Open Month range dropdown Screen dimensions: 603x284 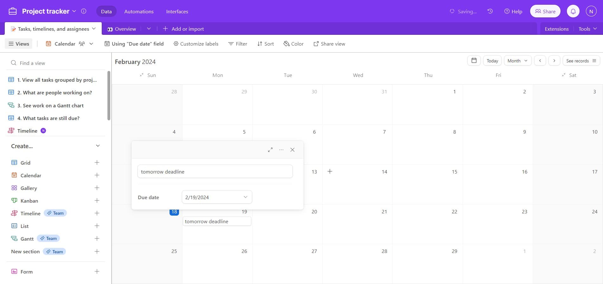pyautogui.click(x=517, y=60)
